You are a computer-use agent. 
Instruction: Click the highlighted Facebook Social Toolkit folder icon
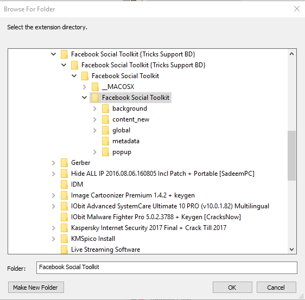[x=95, y=98]
